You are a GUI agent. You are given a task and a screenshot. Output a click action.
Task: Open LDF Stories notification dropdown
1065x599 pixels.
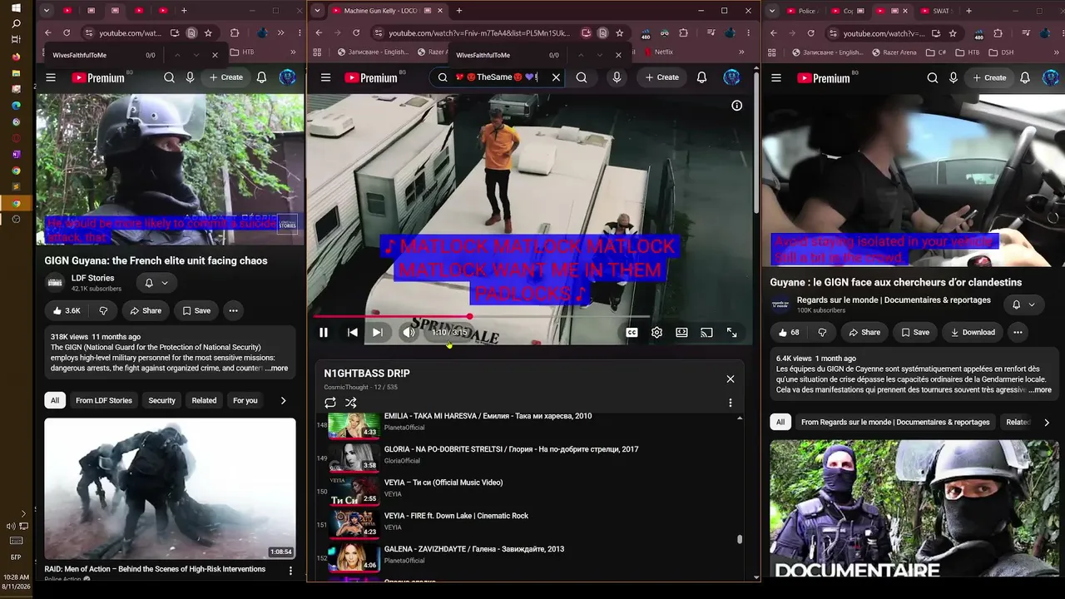tap(156, 283)
